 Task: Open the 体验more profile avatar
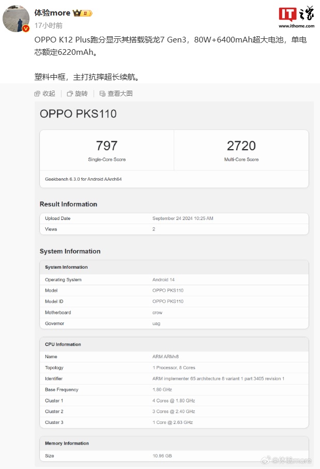coord(16,18)
